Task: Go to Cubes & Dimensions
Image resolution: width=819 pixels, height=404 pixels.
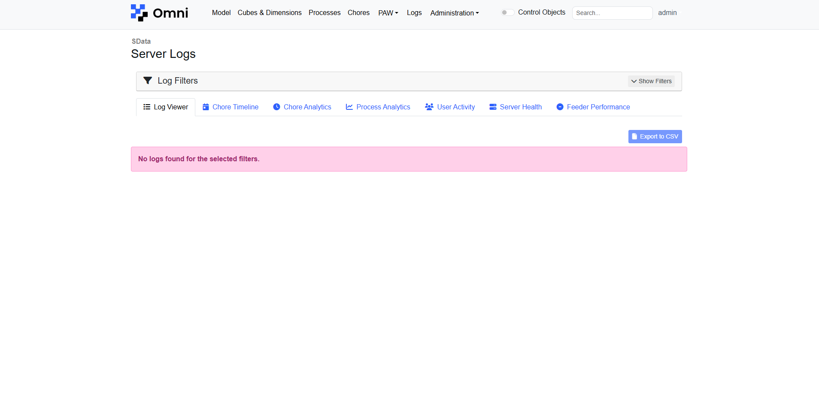Action: 270,13
